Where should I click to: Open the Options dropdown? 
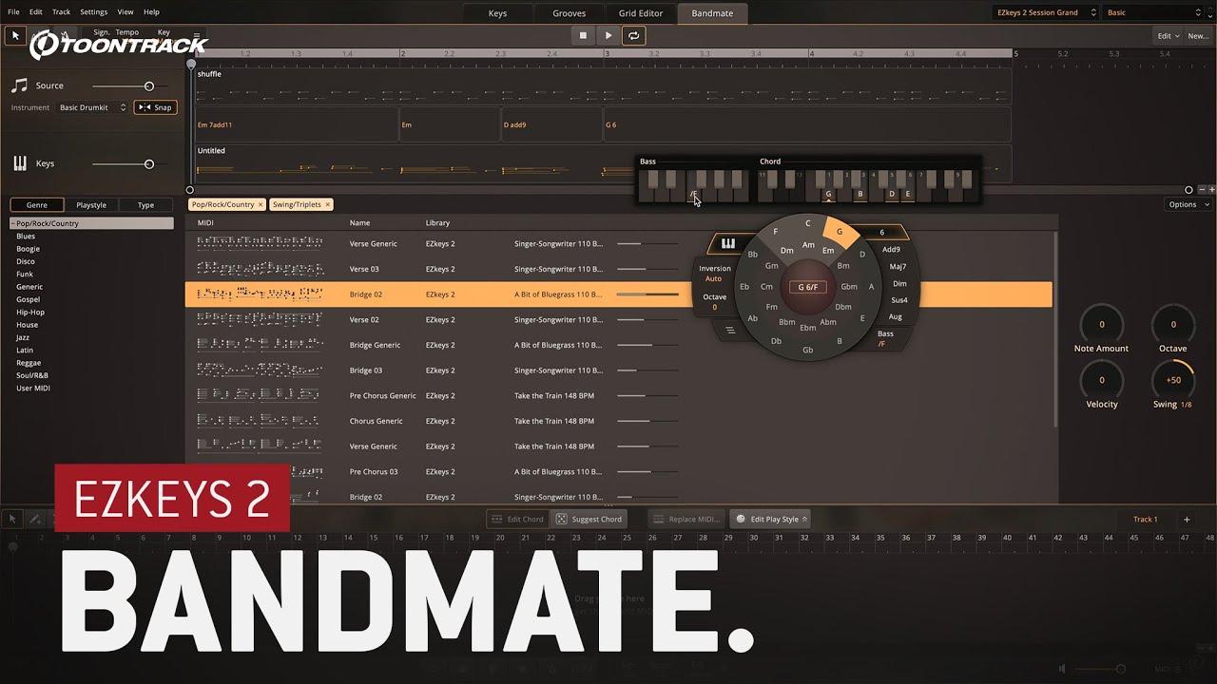1188,204
